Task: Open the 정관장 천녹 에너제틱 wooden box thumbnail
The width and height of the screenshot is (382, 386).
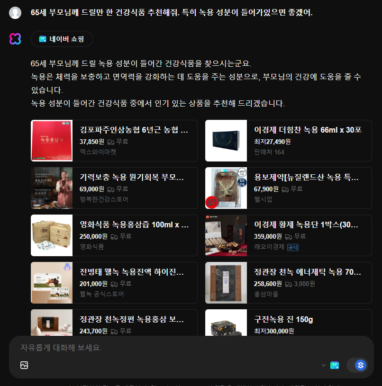Action: (226, 283)
